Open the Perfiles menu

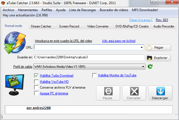click(x=47, y=10)
